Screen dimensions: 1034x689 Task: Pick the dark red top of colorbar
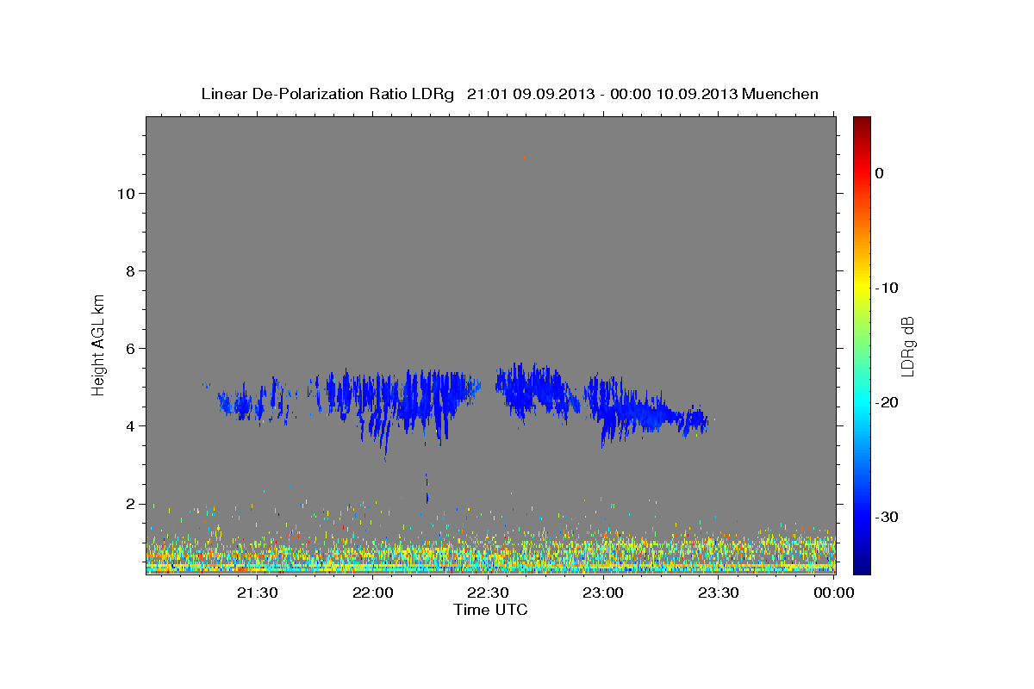click(862, 123)
